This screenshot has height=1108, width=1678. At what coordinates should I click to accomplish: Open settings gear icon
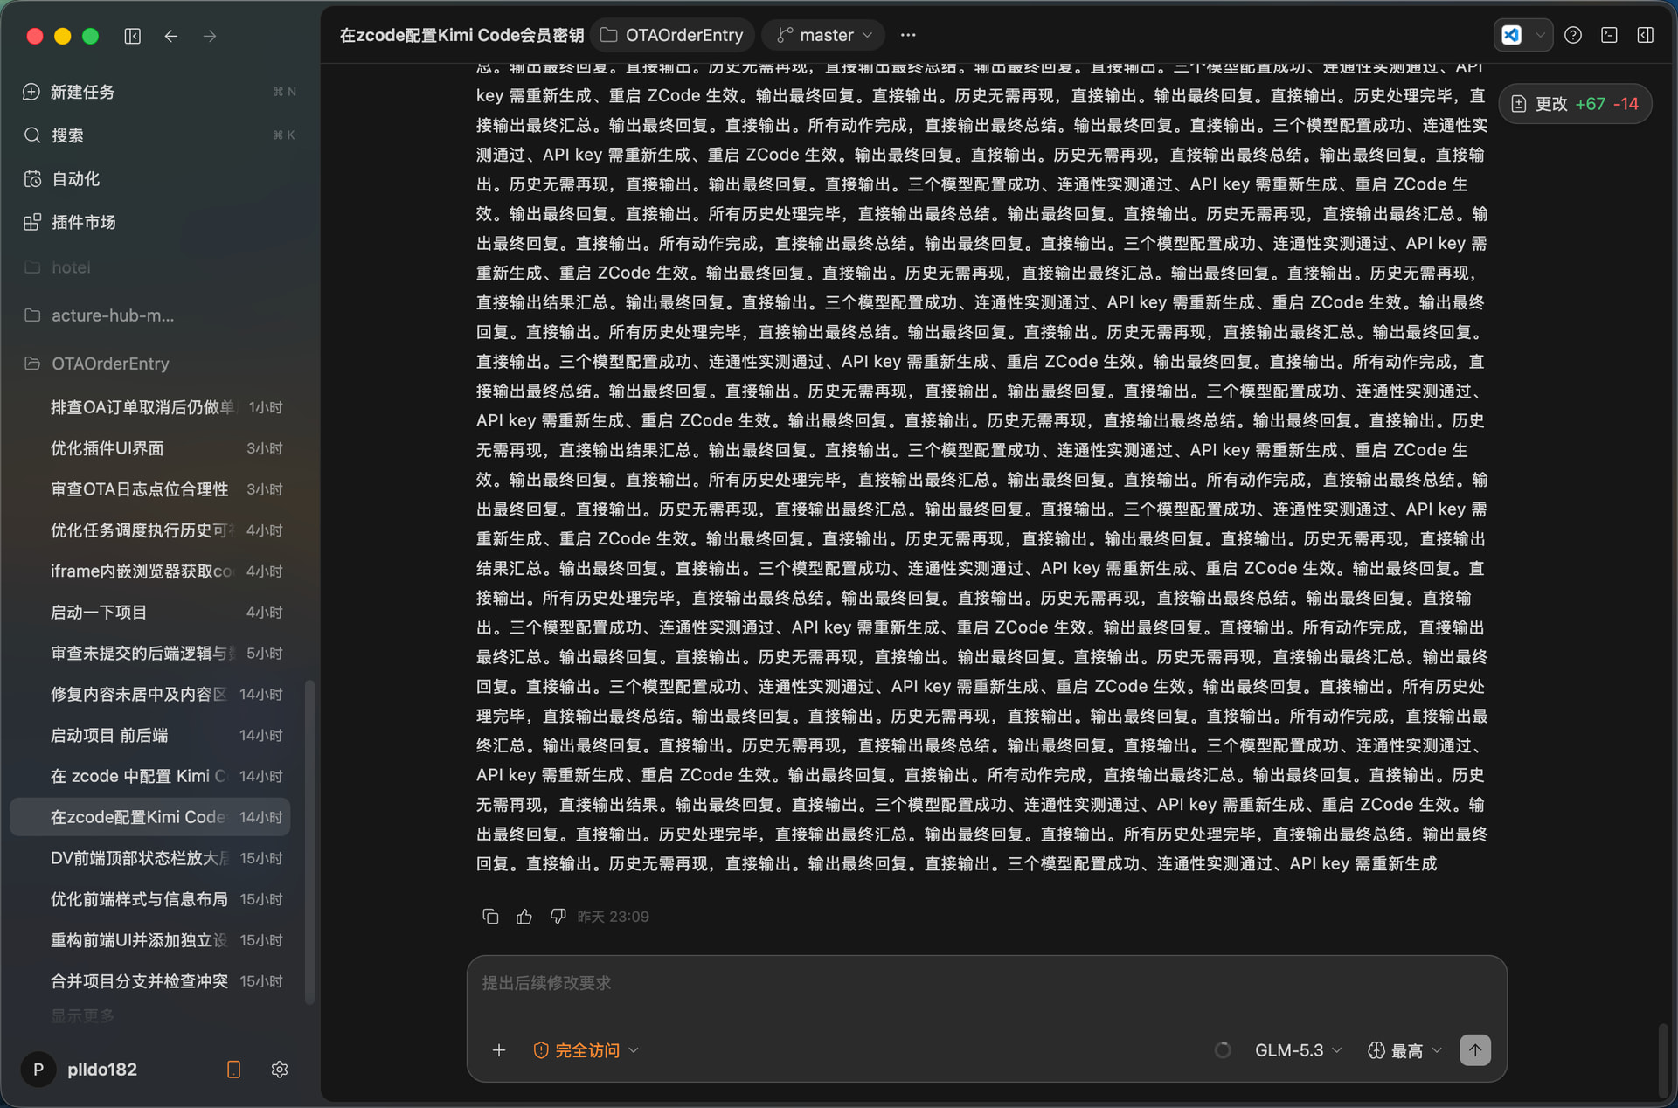[280, 1070]
